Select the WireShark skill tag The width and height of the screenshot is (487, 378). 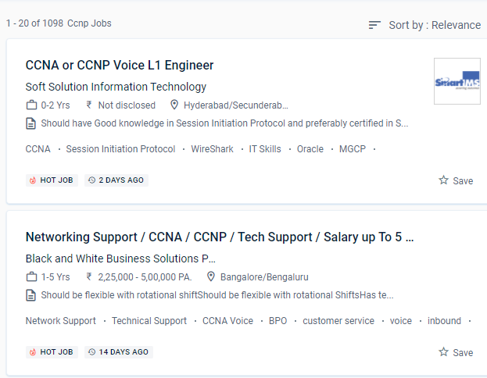click(x=212, y=149)
